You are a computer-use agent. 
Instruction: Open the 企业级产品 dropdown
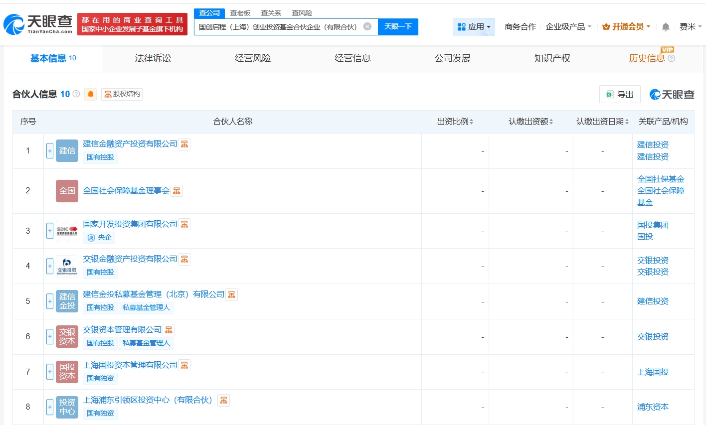click(x=568, y=27)
